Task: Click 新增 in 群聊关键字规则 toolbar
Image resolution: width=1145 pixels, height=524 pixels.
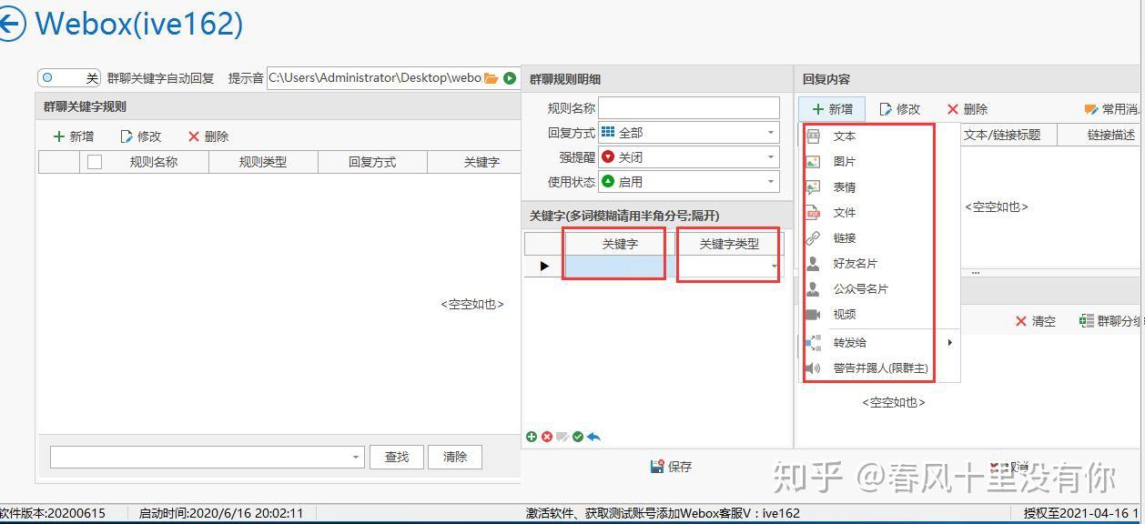Action: (x=74, y=136)
